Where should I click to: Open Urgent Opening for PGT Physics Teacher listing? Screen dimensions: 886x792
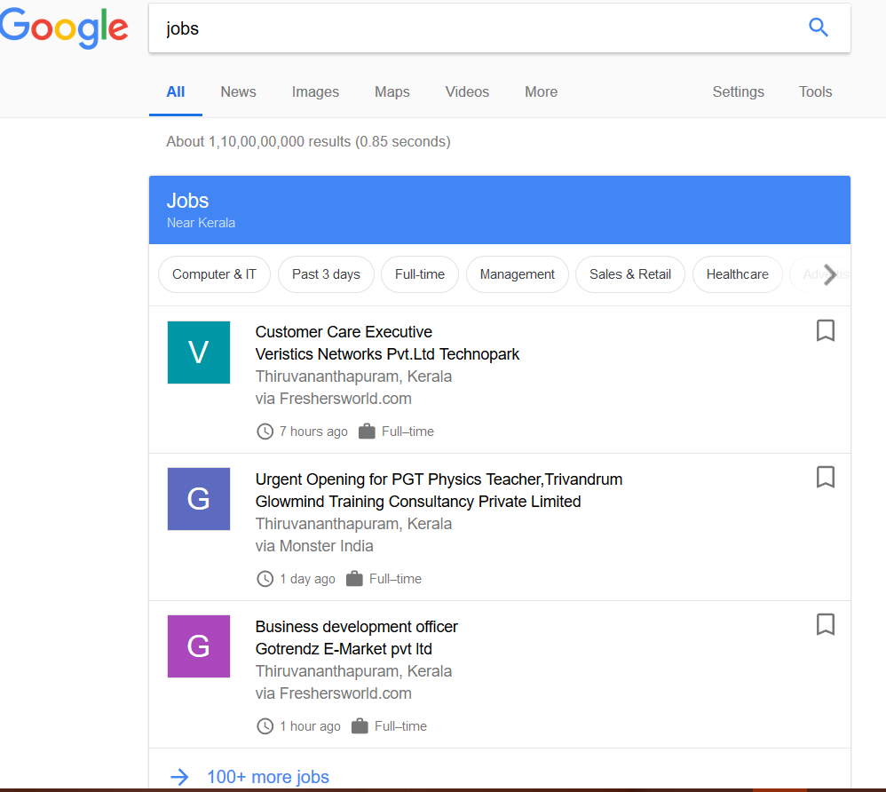coord(439,479)
